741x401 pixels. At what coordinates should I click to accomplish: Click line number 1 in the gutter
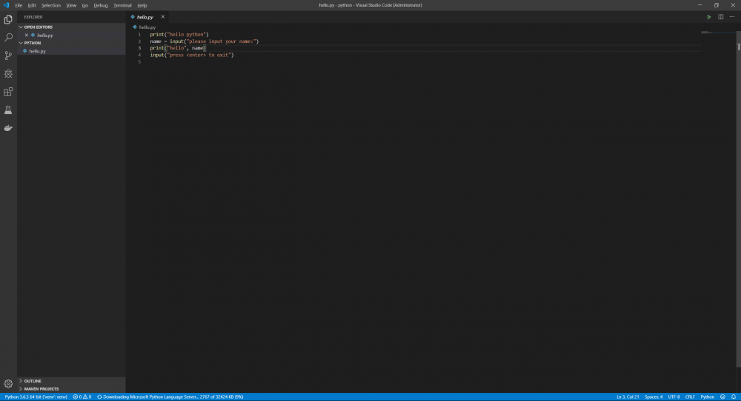pyautogui.click(x=139, y=35)
